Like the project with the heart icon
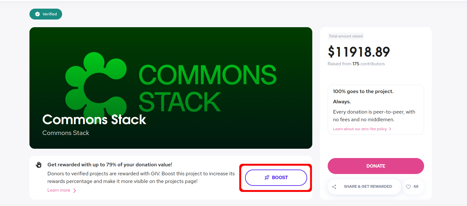467x206 pixels. [x=408, y=187]
